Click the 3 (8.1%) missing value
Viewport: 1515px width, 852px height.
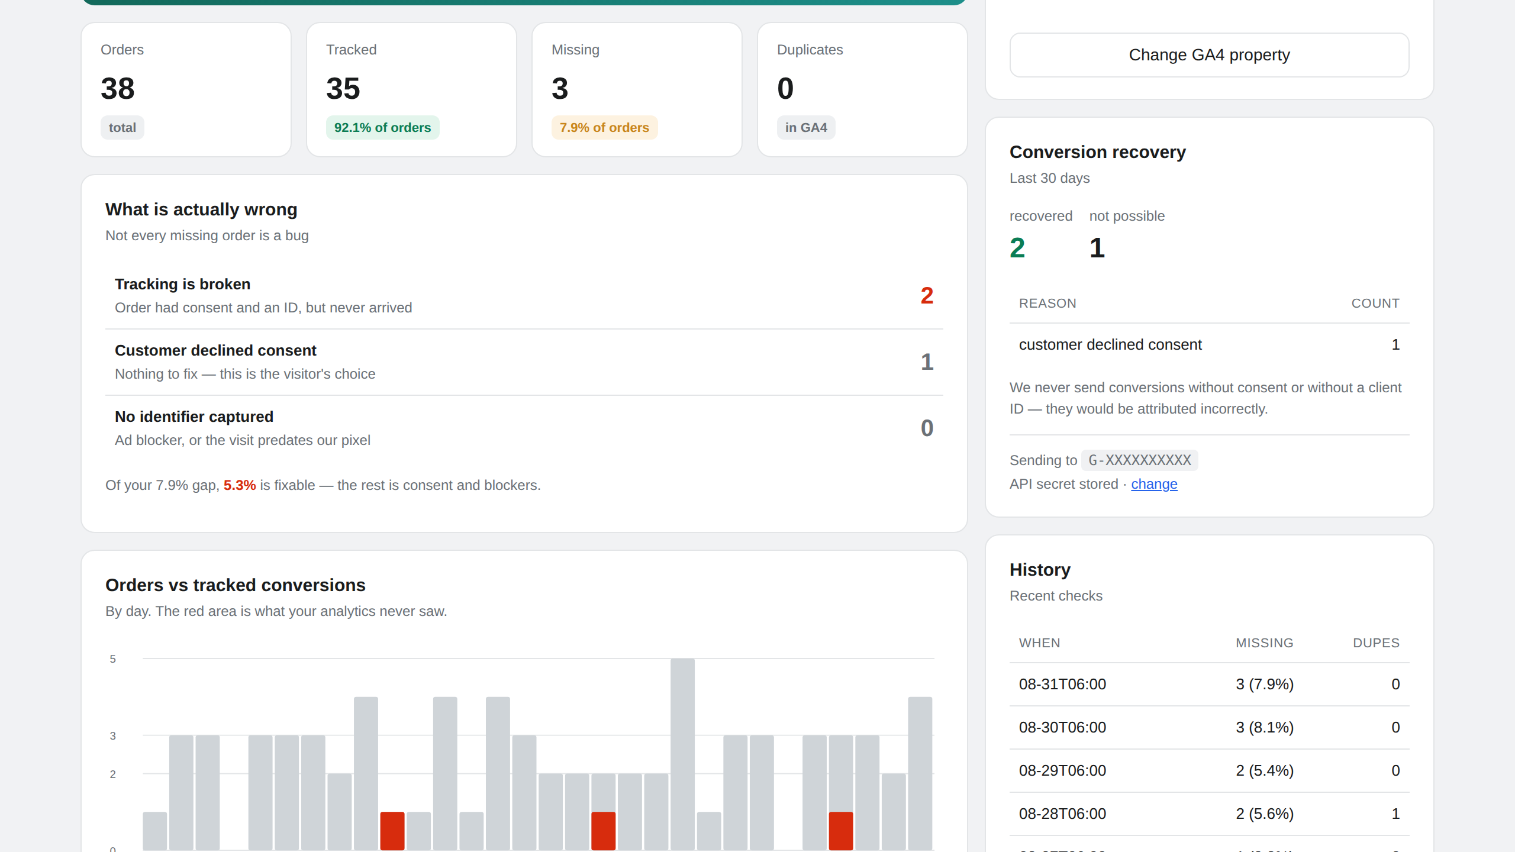(x=1265, y=728)
